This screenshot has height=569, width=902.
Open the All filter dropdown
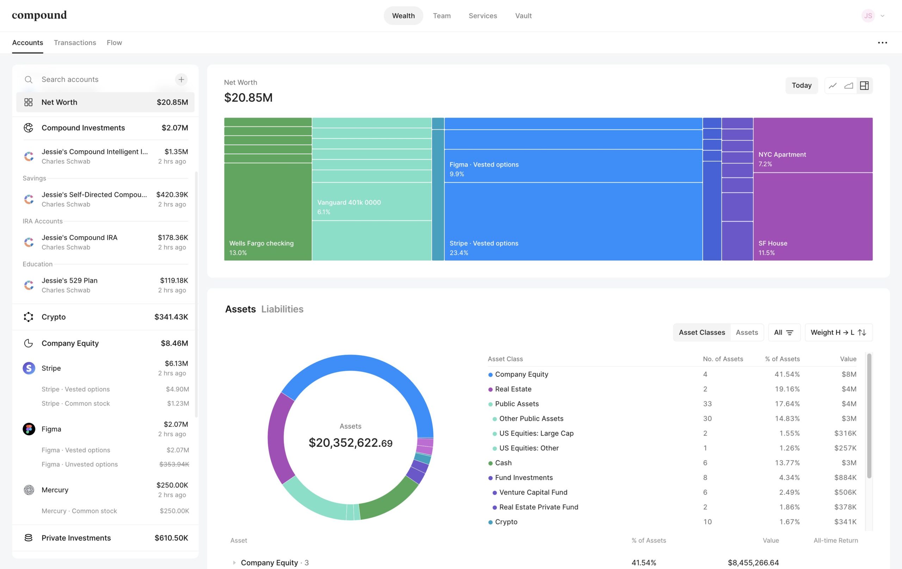784,332
